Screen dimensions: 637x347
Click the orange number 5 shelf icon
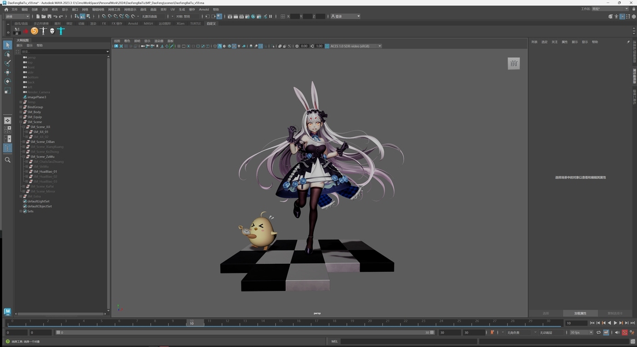[34, 31]
